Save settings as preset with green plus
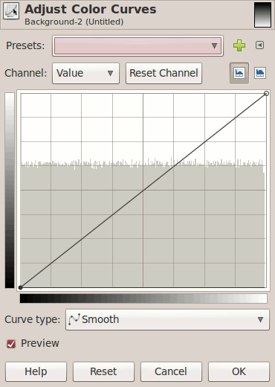This screenshot has width=275, height=387. [239, 45]
